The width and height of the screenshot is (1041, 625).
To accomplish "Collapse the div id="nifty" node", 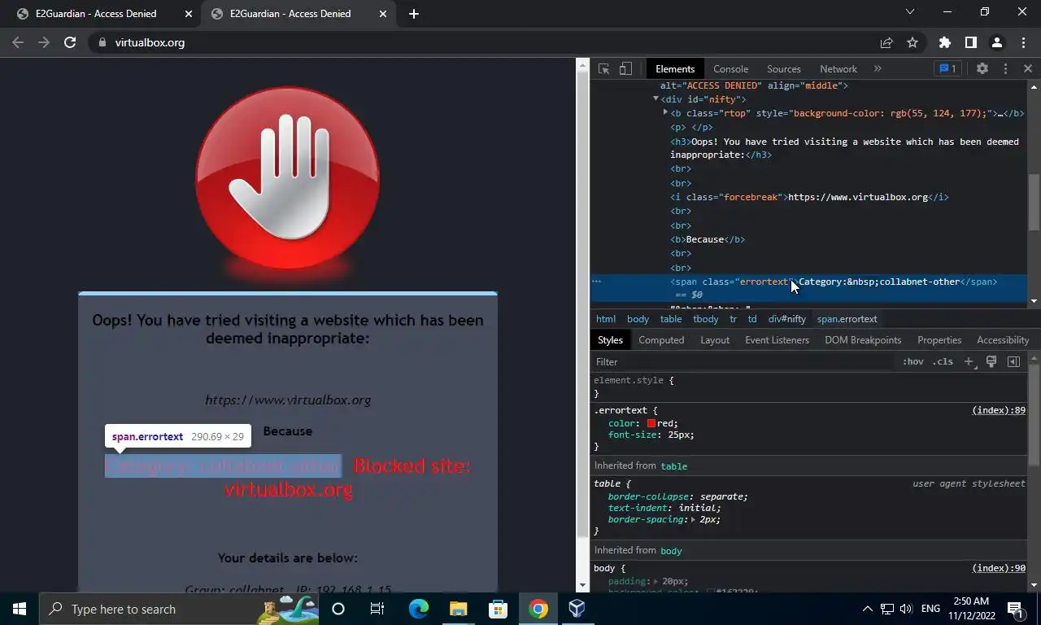I will (x=656, y=99).
